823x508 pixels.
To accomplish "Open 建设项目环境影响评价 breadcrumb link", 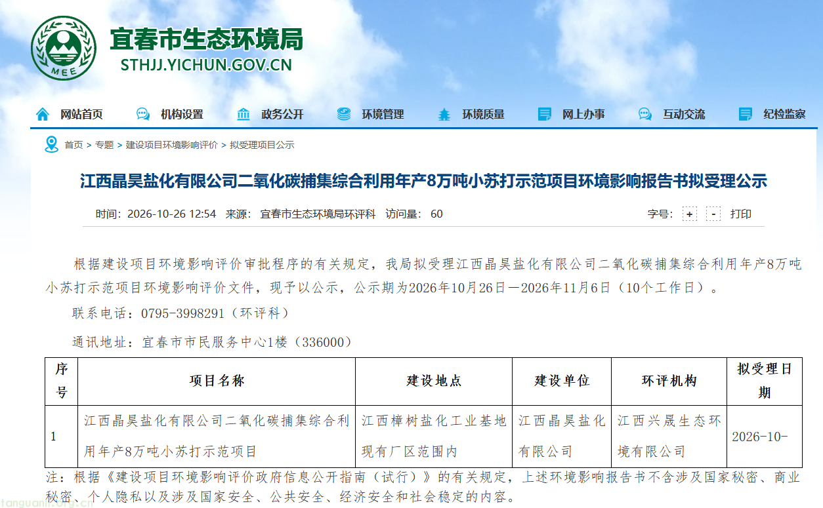I will tap(172, 145).
